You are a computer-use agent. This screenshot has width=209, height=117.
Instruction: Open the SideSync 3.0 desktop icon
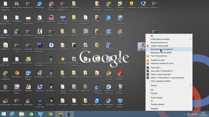pos(109,33)
